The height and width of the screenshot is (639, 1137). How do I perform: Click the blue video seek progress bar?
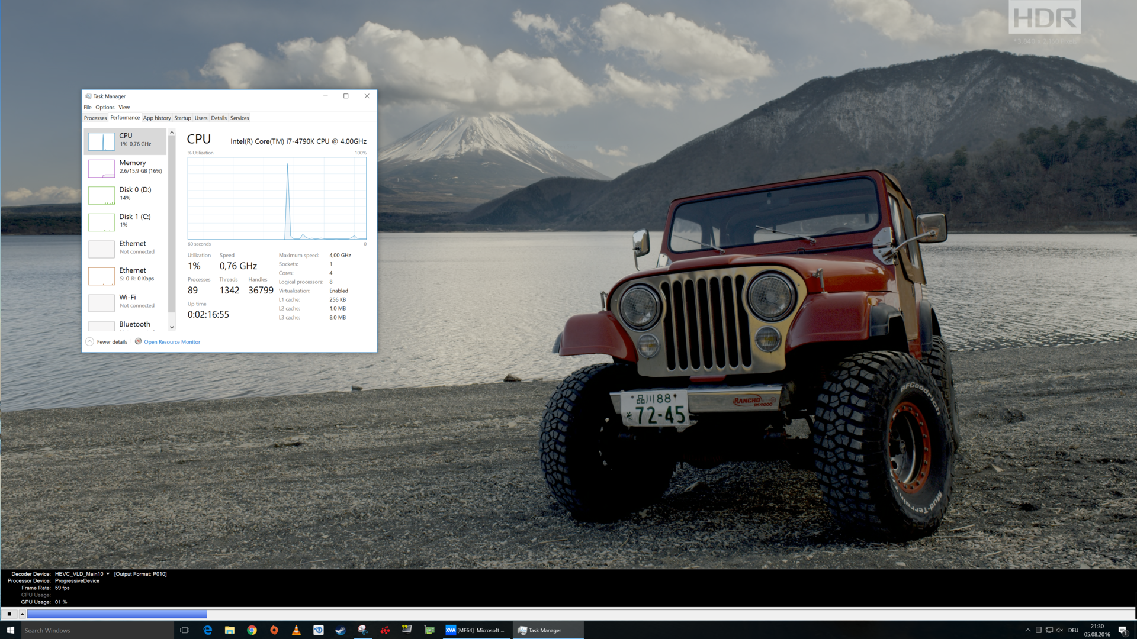pos(117,614)
